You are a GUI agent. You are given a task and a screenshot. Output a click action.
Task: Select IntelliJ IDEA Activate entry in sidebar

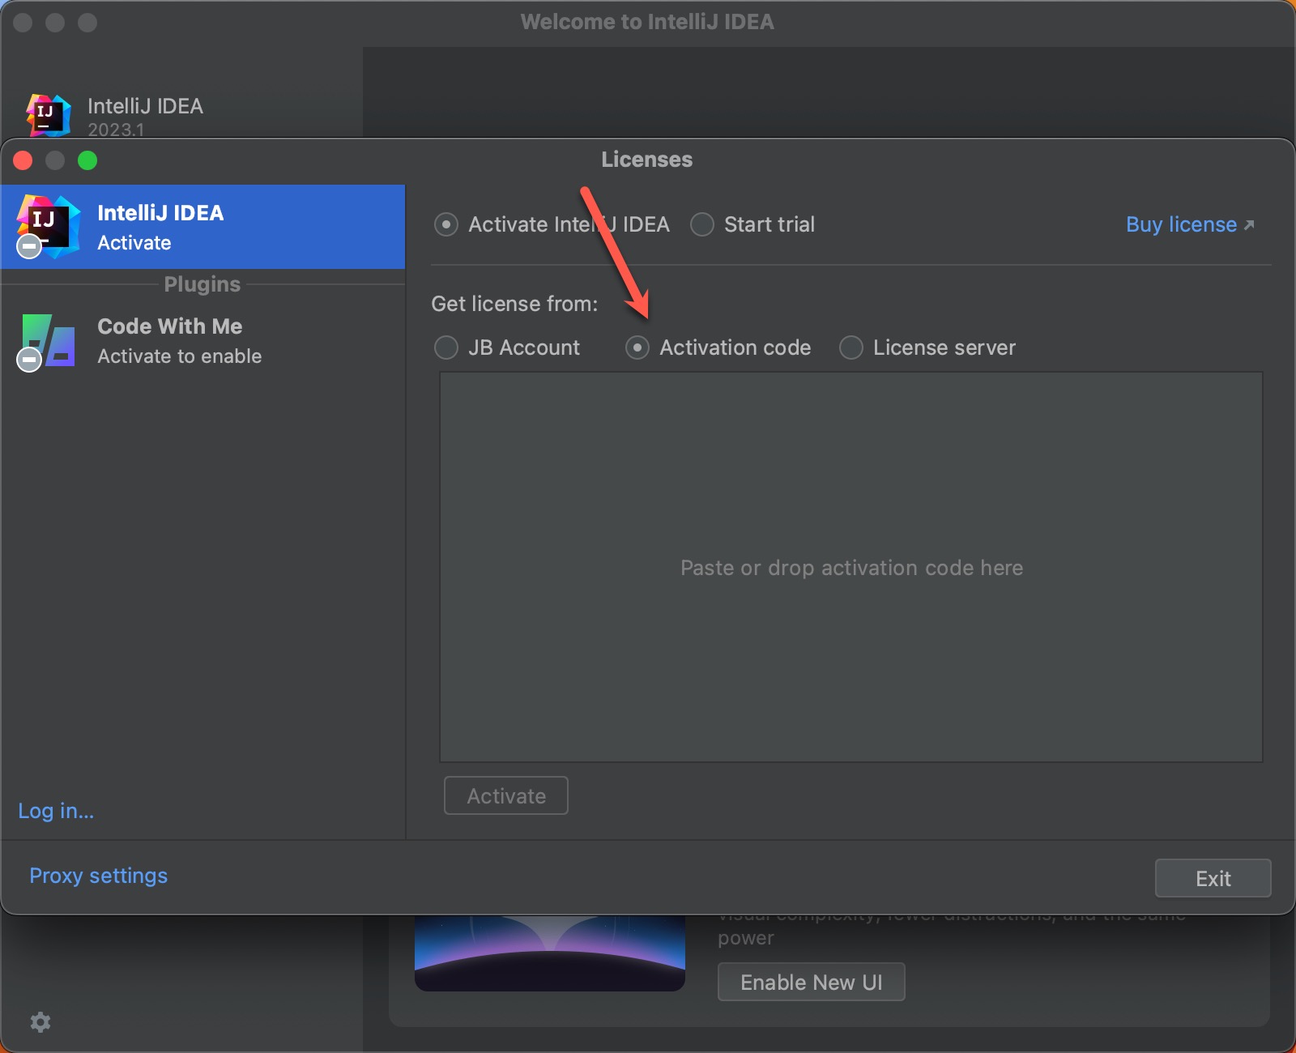pyautogui.click(x=202, y=227)
